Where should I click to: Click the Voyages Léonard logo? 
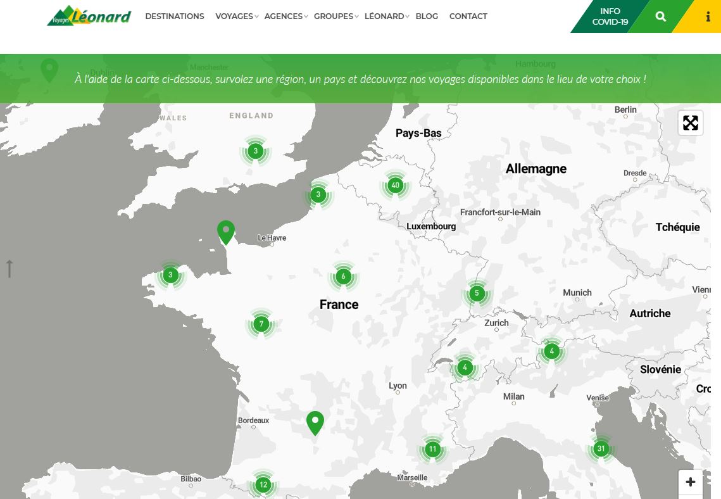[x=89, y=16]
